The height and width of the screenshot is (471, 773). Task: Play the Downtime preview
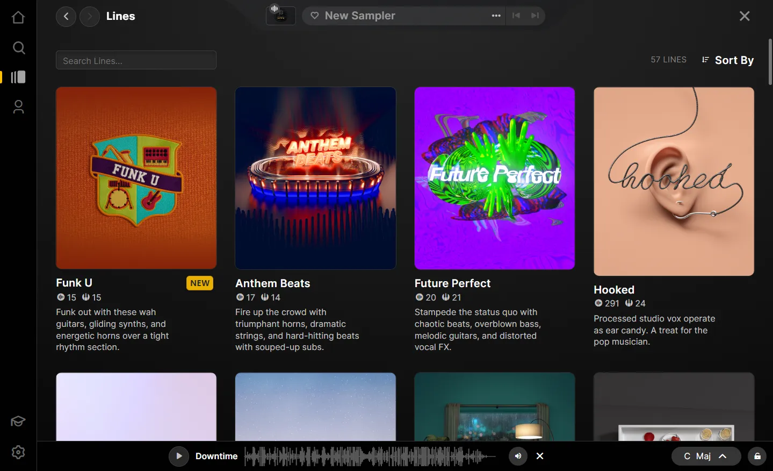coord(179,456)
